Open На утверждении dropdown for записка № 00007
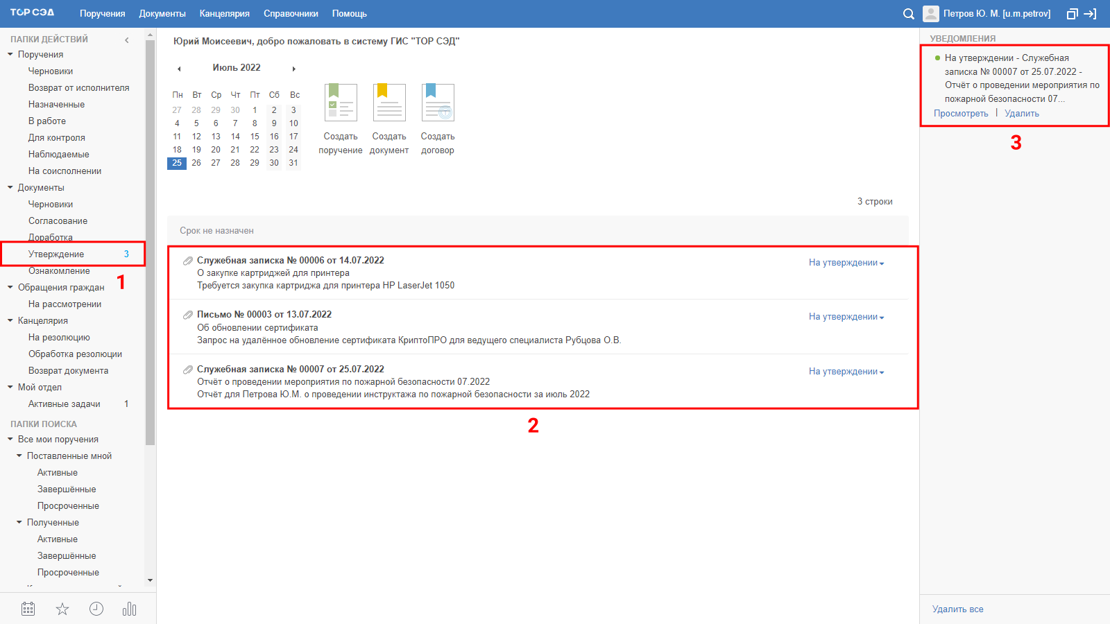The width and height of the screenshot is (1110, 624). (846, 372)
